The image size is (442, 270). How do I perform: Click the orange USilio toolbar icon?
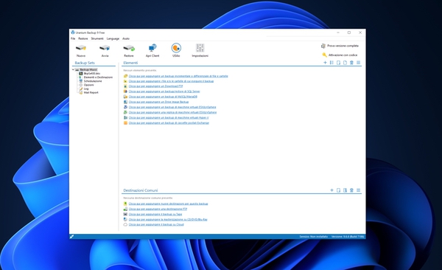pyautogui.click(x=176, y=48)
